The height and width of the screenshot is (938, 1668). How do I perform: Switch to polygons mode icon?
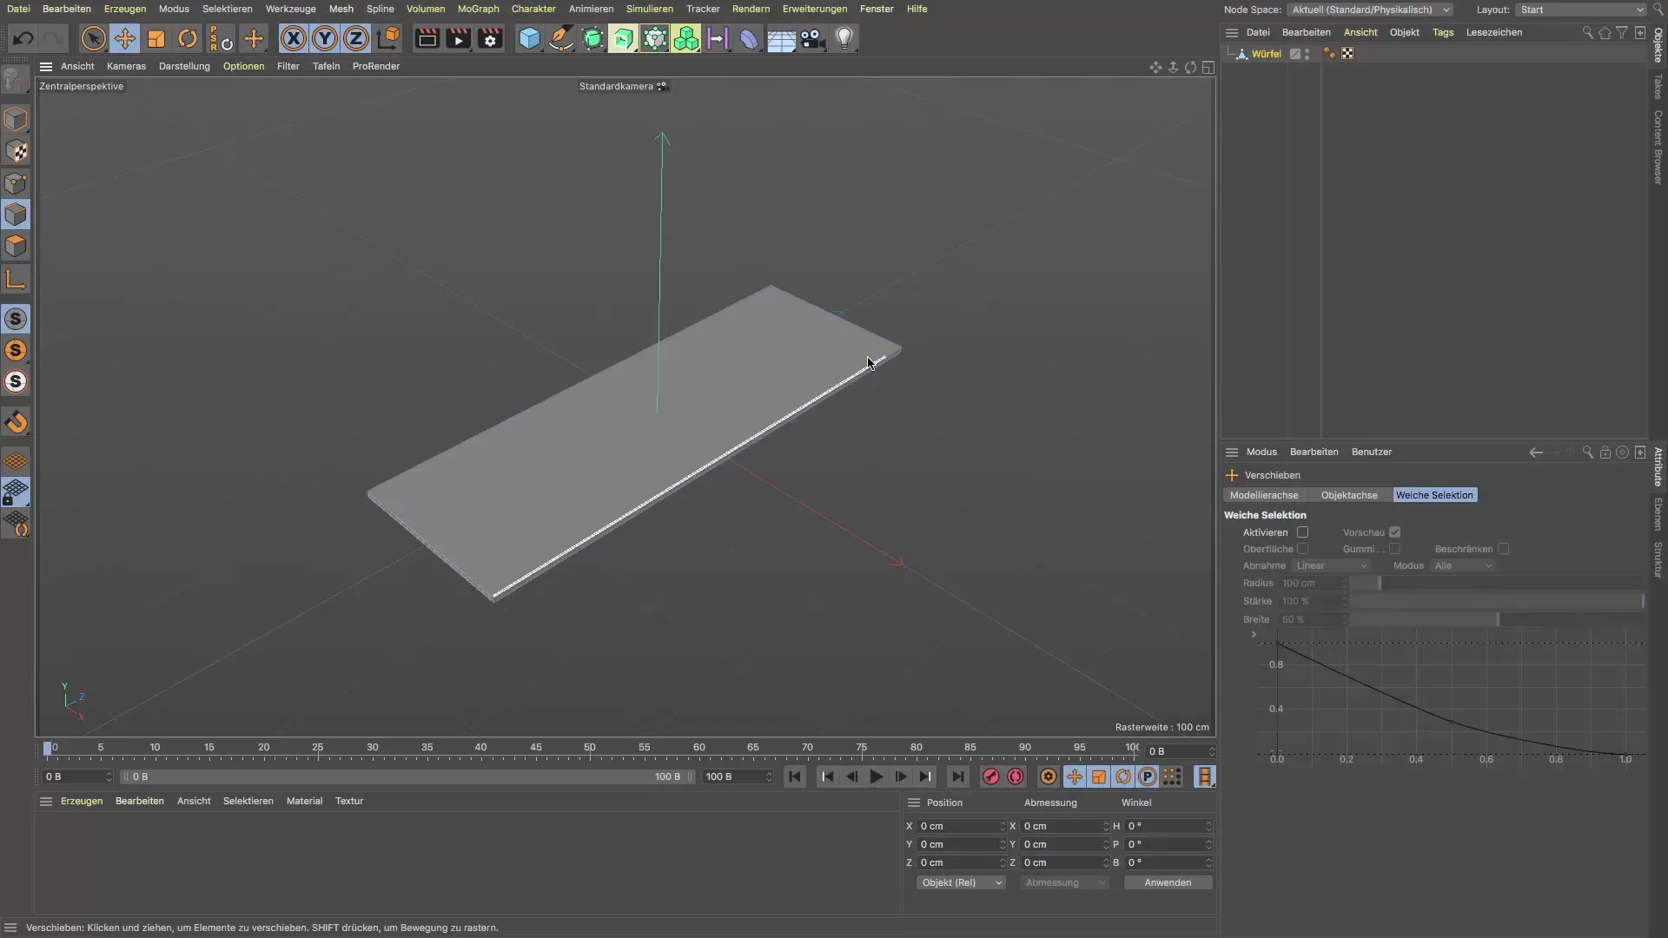click(16, 246)
